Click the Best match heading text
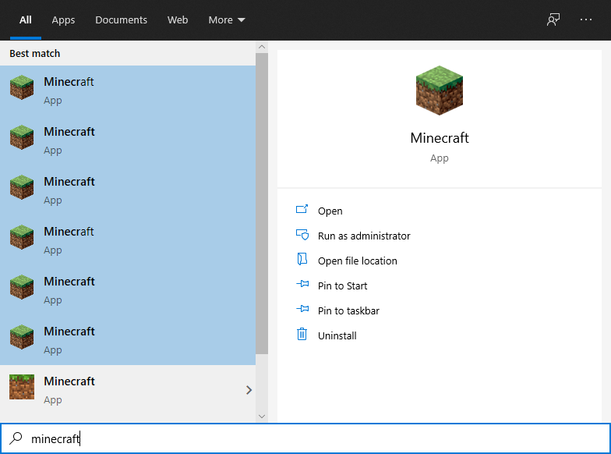The height and width of the screenshot is (454, 611). pyautogui.click(x=34, y=53)
